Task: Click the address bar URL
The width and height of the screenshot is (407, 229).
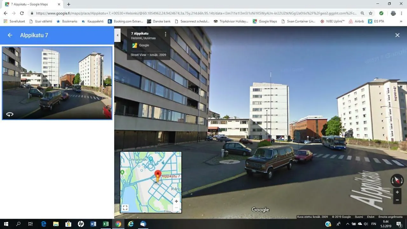Action: coord(196,13)
